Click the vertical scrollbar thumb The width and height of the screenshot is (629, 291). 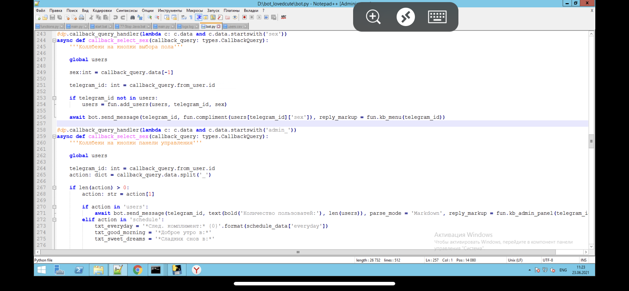coord(591,141)
